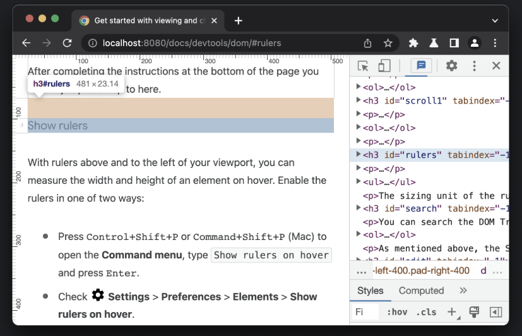Click the left breadcrumb ellipsis
522x336 pixels.
pyautogui.click(x=361, y=272)
